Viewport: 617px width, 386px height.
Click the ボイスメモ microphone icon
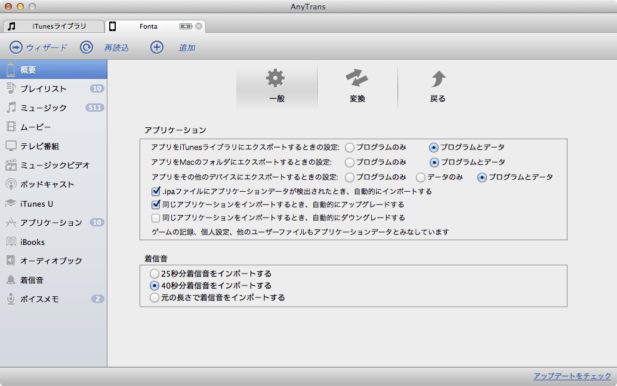(11, 299)
